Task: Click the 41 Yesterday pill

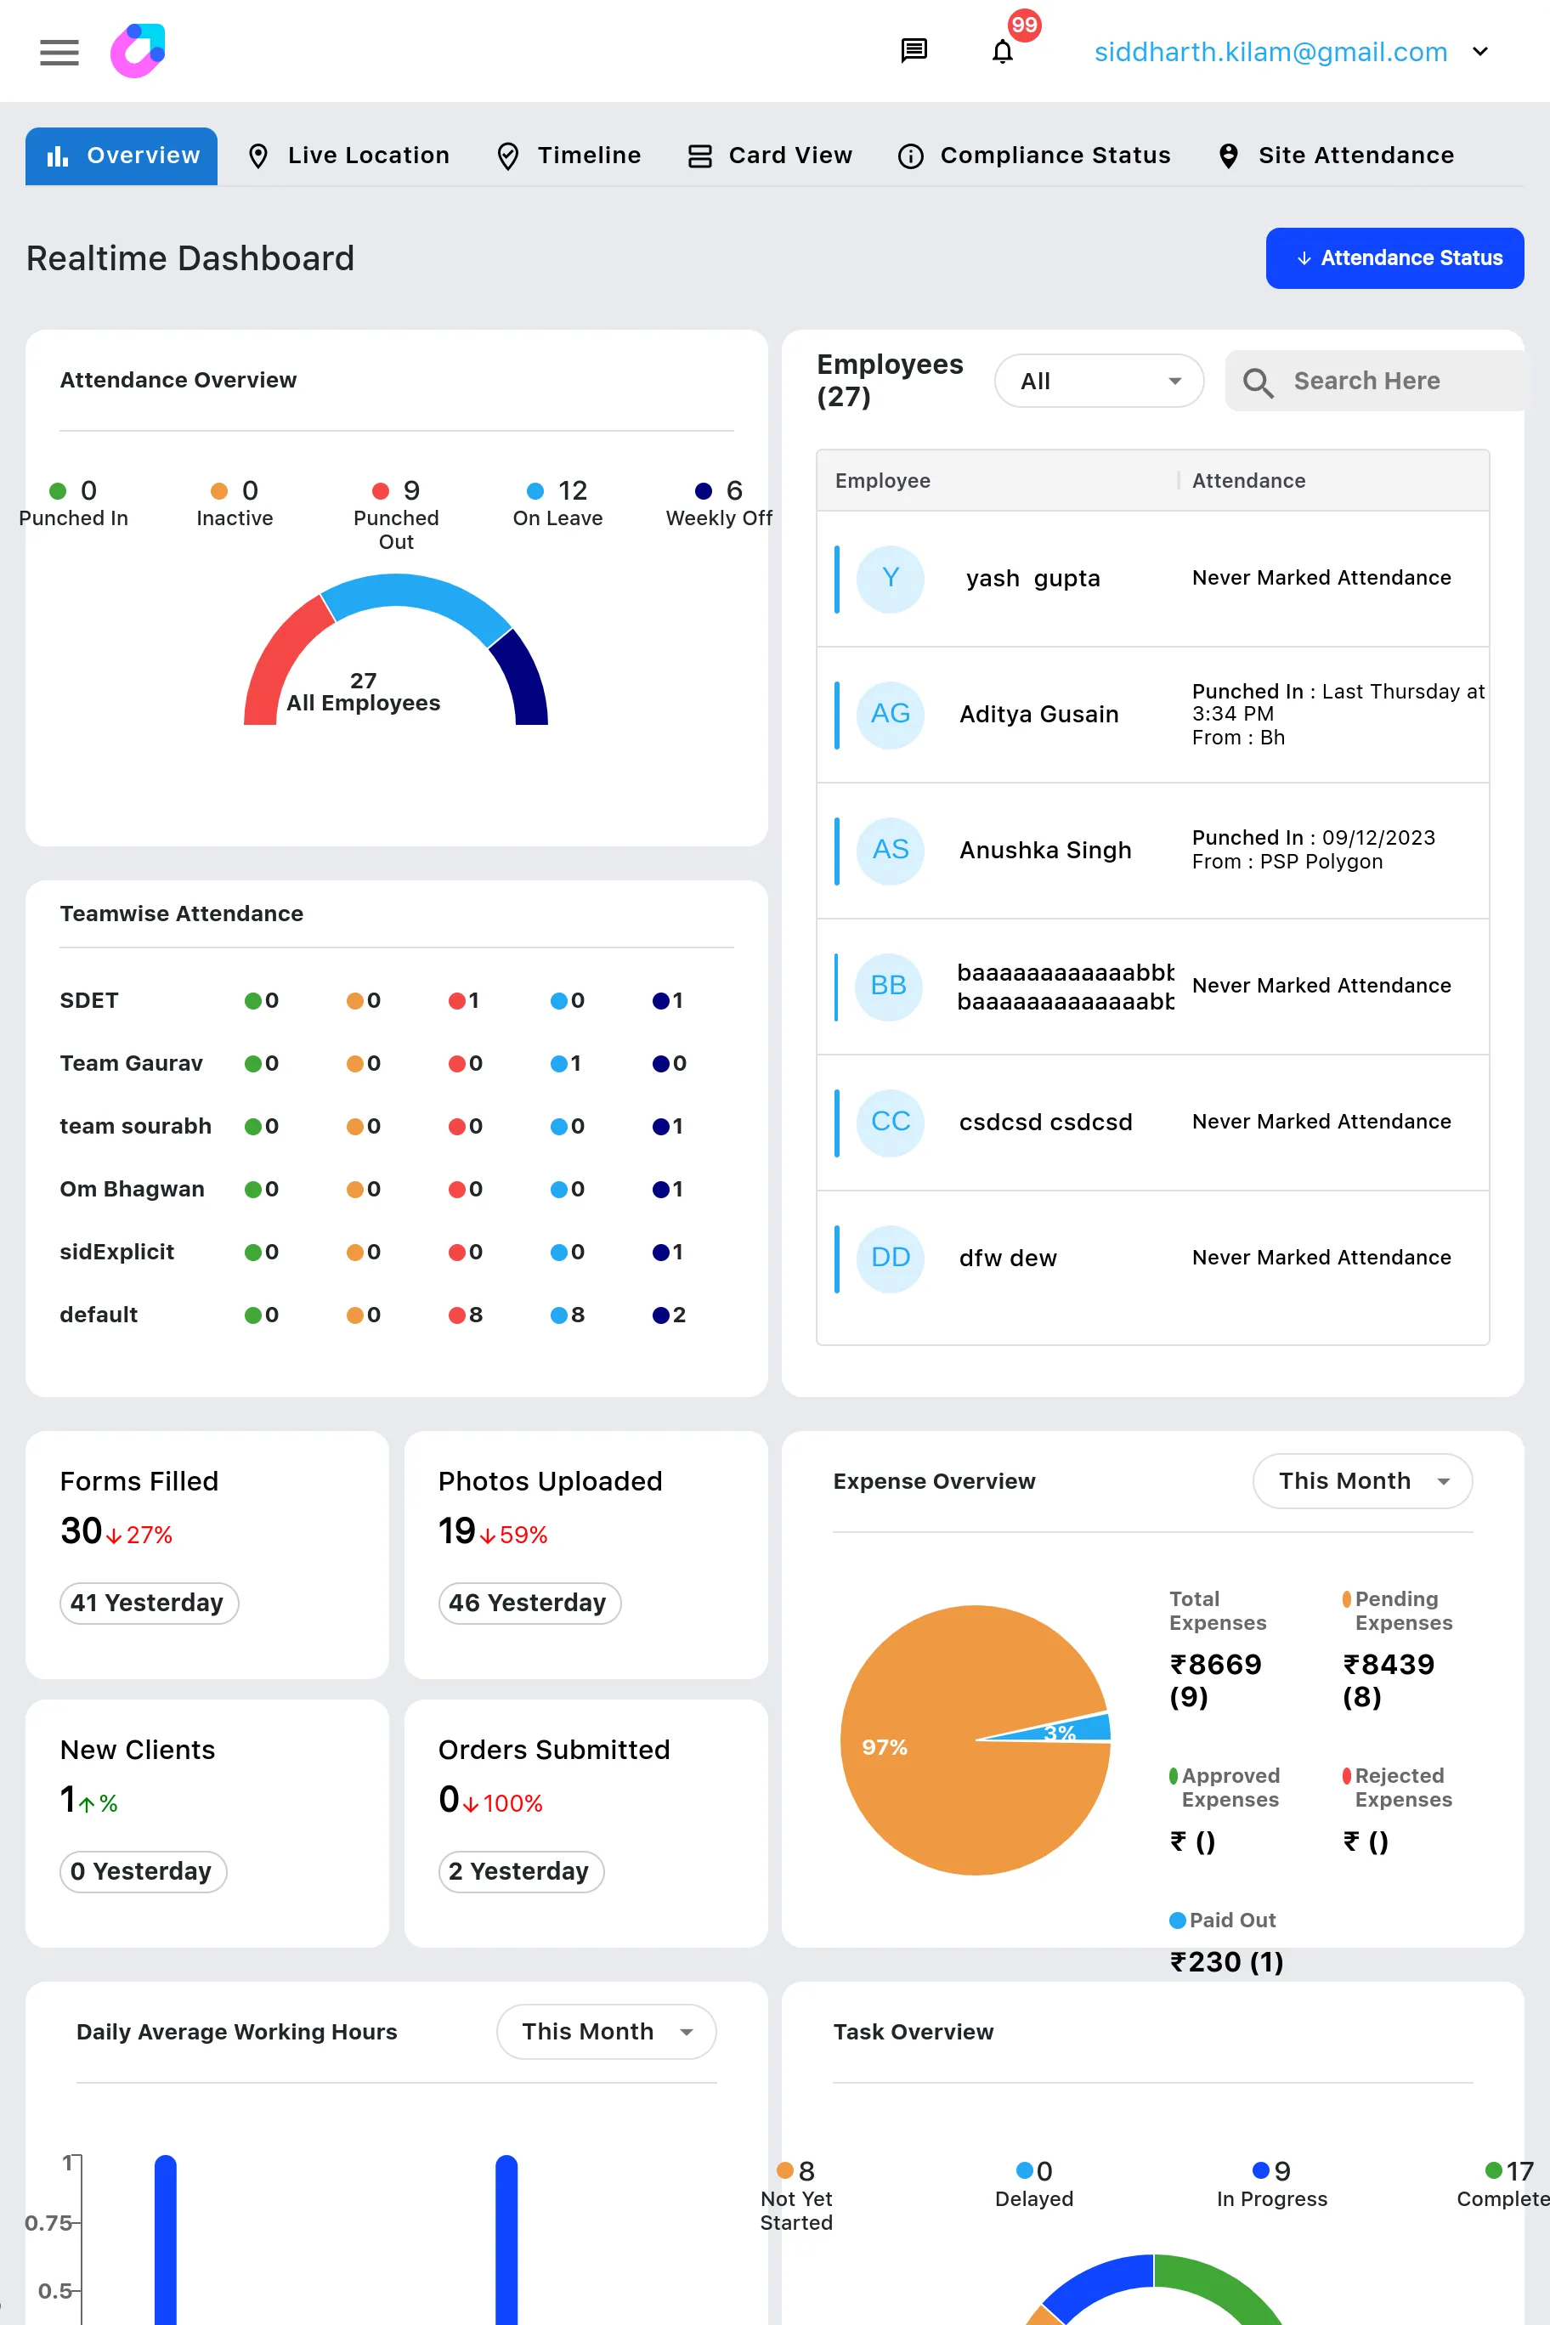Action: pos(148,1603)
